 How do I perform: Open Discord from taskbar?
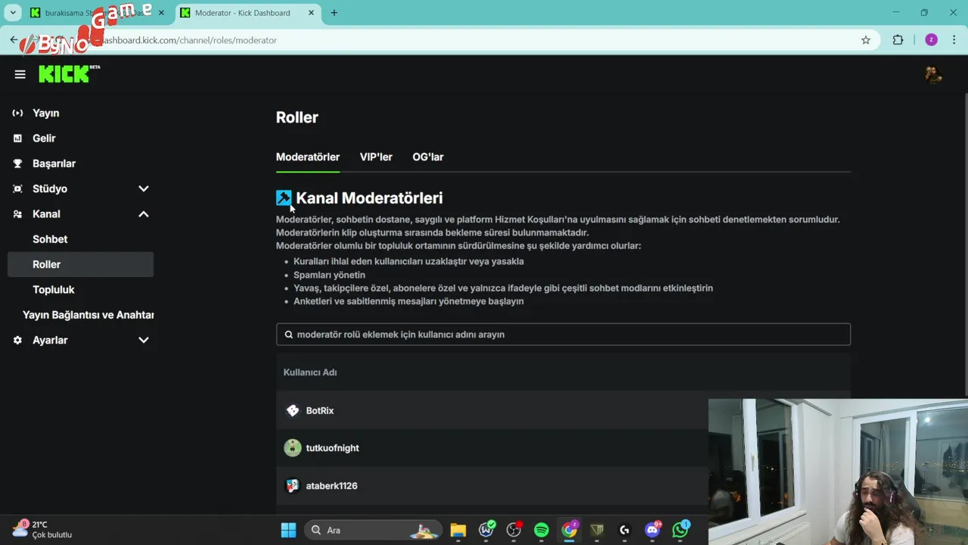[x=653, y=530]
